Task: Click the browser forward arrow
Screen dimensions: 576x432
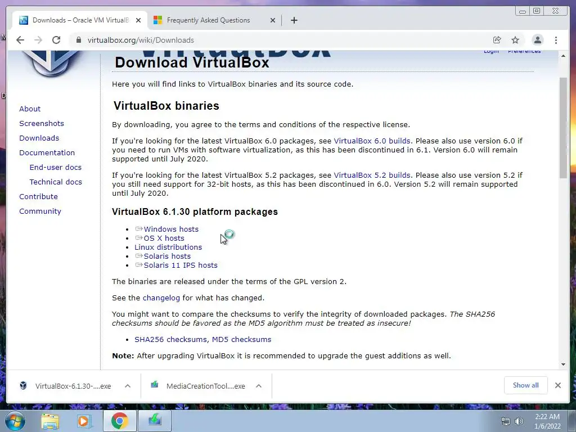Action: coord(38,40)
